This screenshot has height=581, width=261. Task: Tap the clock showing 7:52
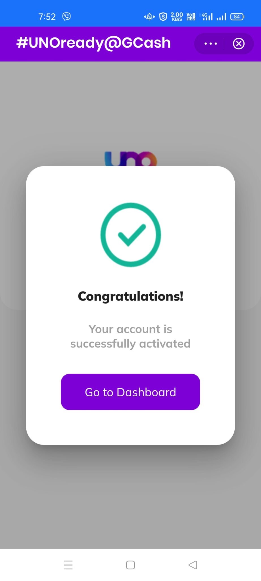(x=47, y=16)
